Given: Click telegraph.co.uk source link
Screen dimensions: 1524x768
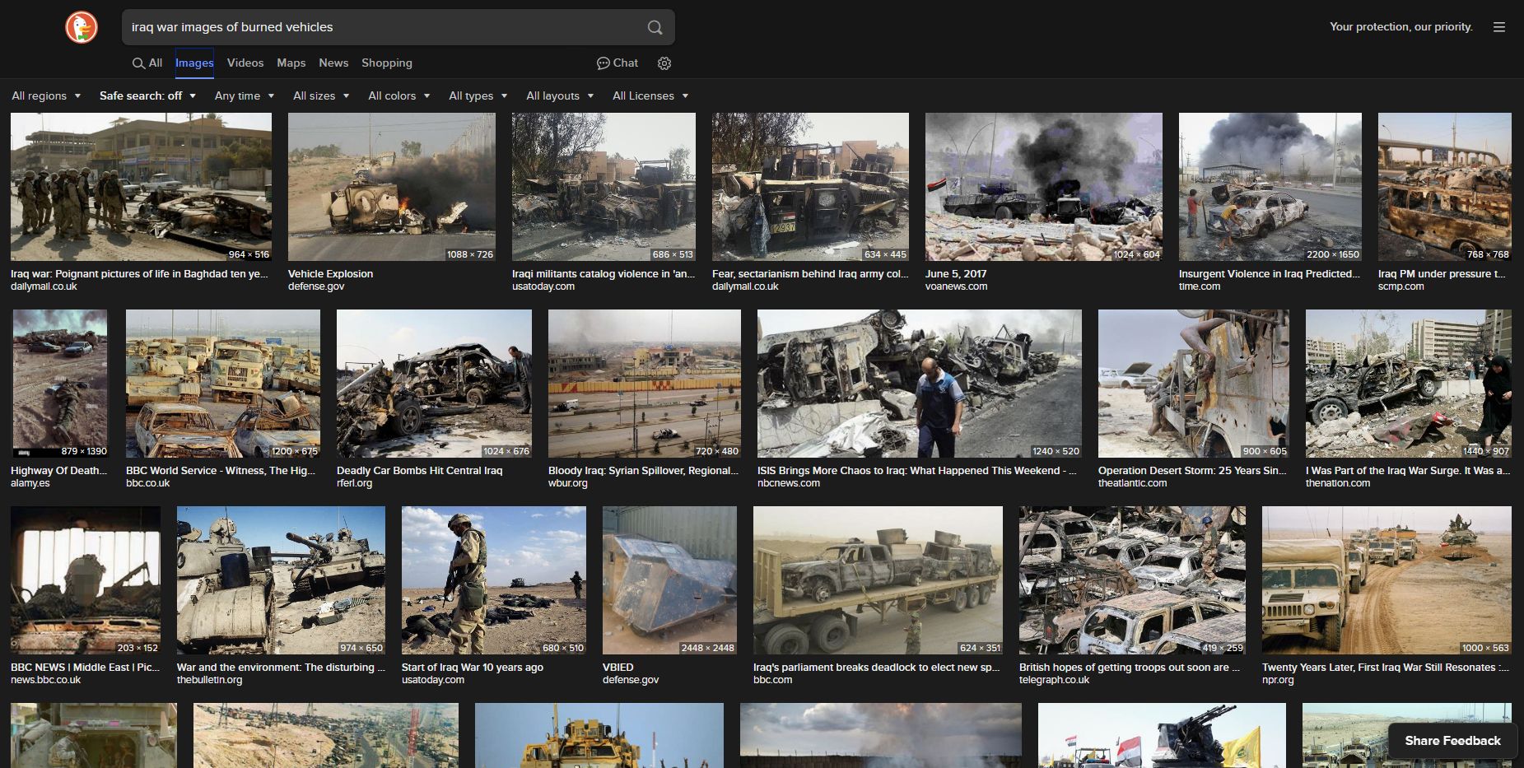Looking at the screenshot, I should 1054,680.
